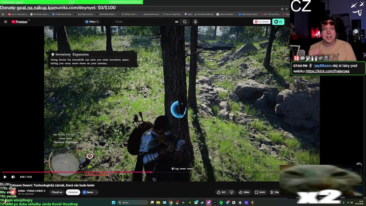
Task: Click the Připojit se join button
Action: pos(57,192)
